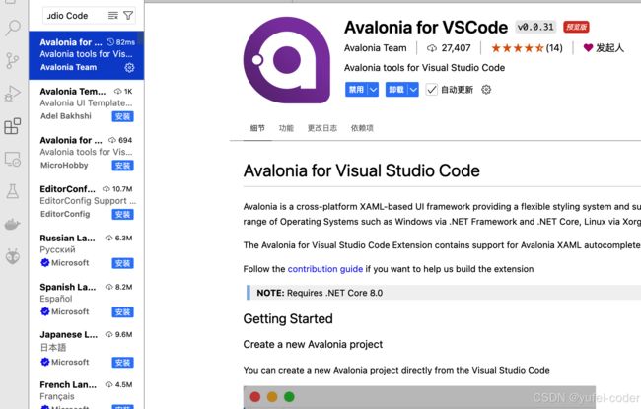
Task: Click the 82ms activation time icon
Action: tap(110, 42)
